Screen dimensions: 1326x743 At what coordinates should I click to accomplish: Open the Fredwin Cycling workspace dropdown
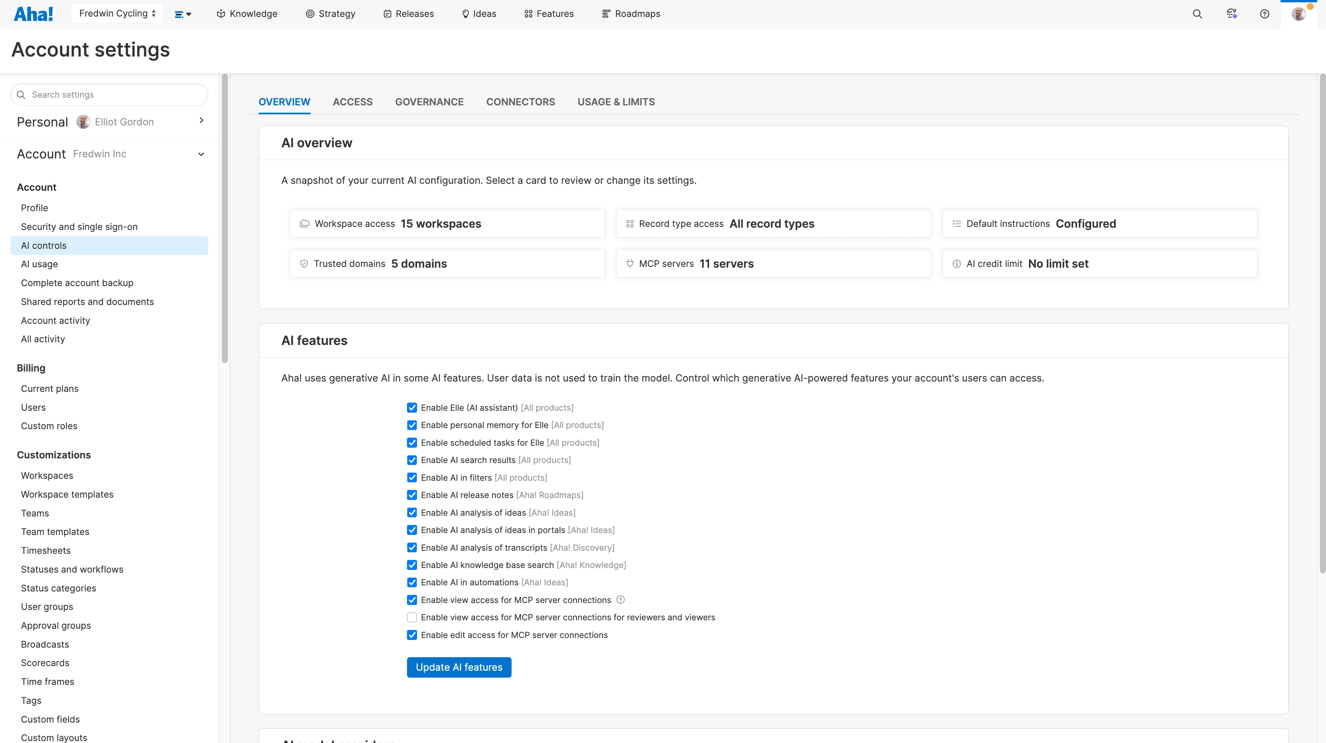(x=117, y=13)
